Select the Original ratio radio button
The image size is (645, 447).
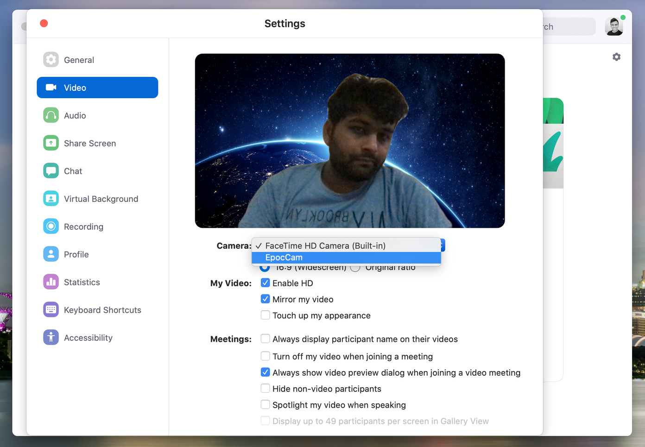[354, 267]
